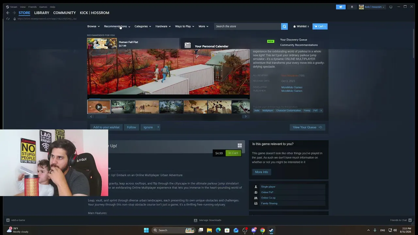The image size is (418, 235).
Task: Go back with the Steam back arrow
Action: coord(8,13)
